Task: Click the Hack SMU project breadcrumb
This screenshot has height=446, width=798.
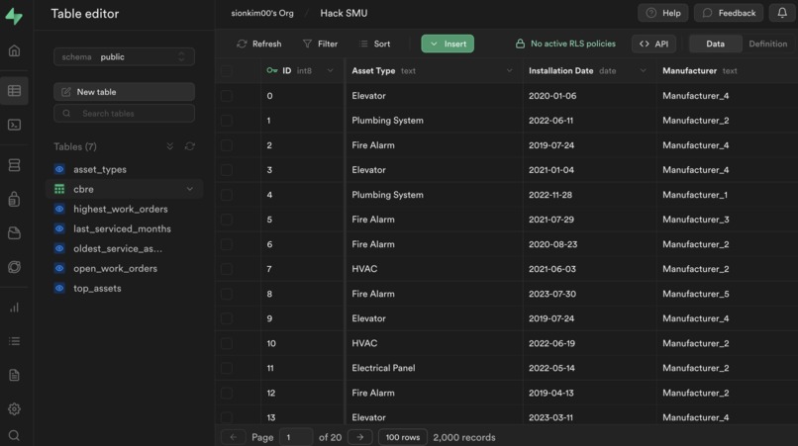Action: [344, 13]
